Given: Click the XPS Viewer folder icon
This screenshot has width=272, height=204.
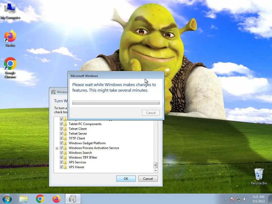Looking at the screenshot, I should click(65, 167).
